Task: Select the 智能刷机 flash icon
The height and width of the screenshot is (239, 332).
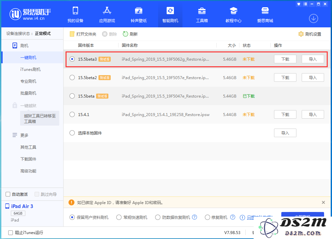Action: click(170, 11)
